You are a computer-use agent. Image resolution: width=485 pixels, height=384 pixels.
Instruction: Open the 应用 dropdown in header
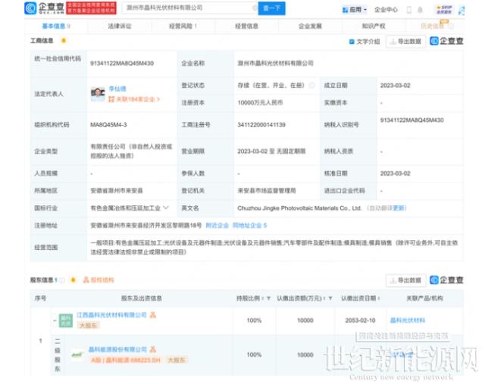355,10
